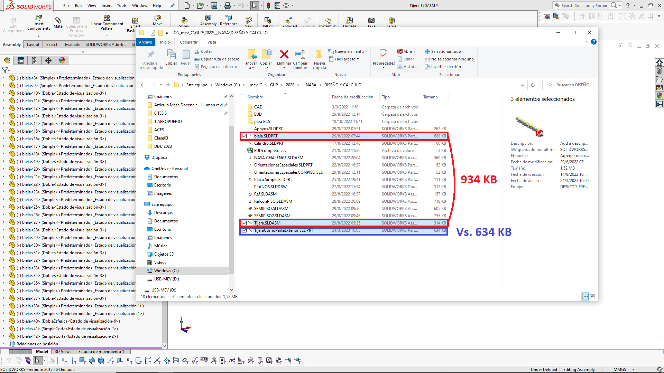This screenshot has height=373, width=664.
Task: Open the Propiedades icon in ribbon
Action: click(384, 55)
